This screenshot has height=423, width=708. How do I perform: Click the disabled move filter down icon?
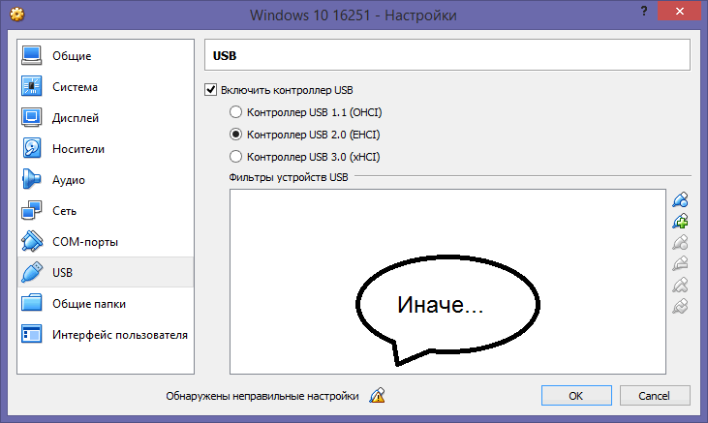(x=680, y=306)
